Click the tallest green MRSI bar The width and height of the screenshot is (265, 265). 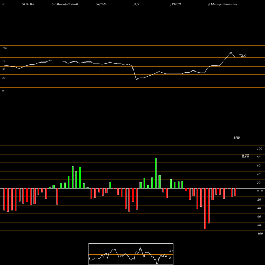(156, 173)
